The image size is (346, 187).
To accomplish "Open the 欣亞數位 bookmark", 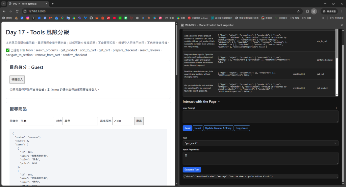I will 281,18.
